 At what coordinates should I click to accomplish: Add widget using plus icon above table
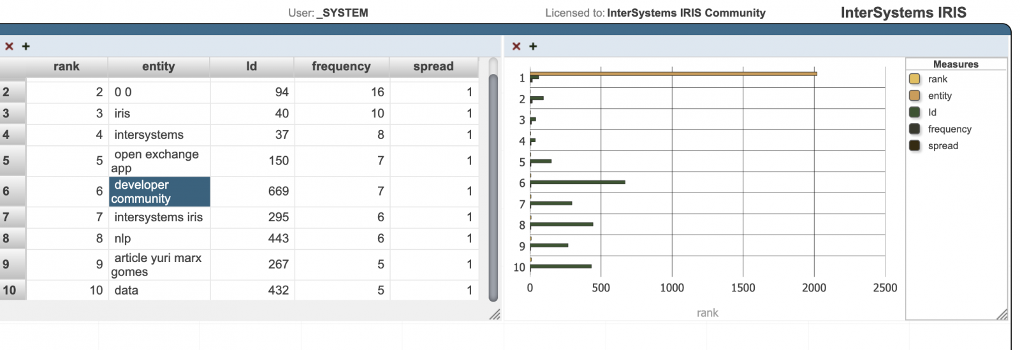coord(25,46)
